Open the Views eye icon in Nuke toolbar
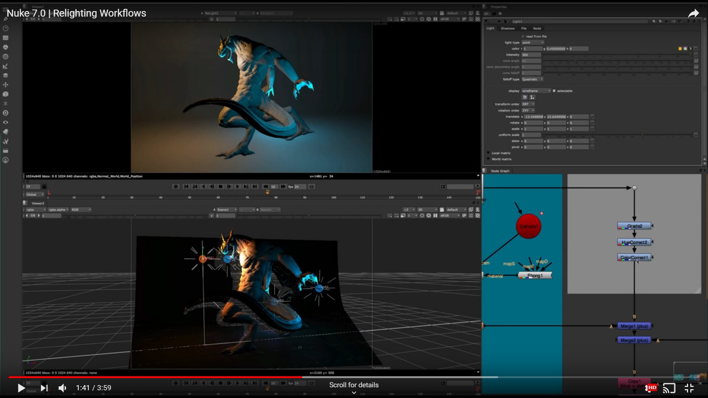The height and width of the screenshot is (398, 708). click(6, 122)
